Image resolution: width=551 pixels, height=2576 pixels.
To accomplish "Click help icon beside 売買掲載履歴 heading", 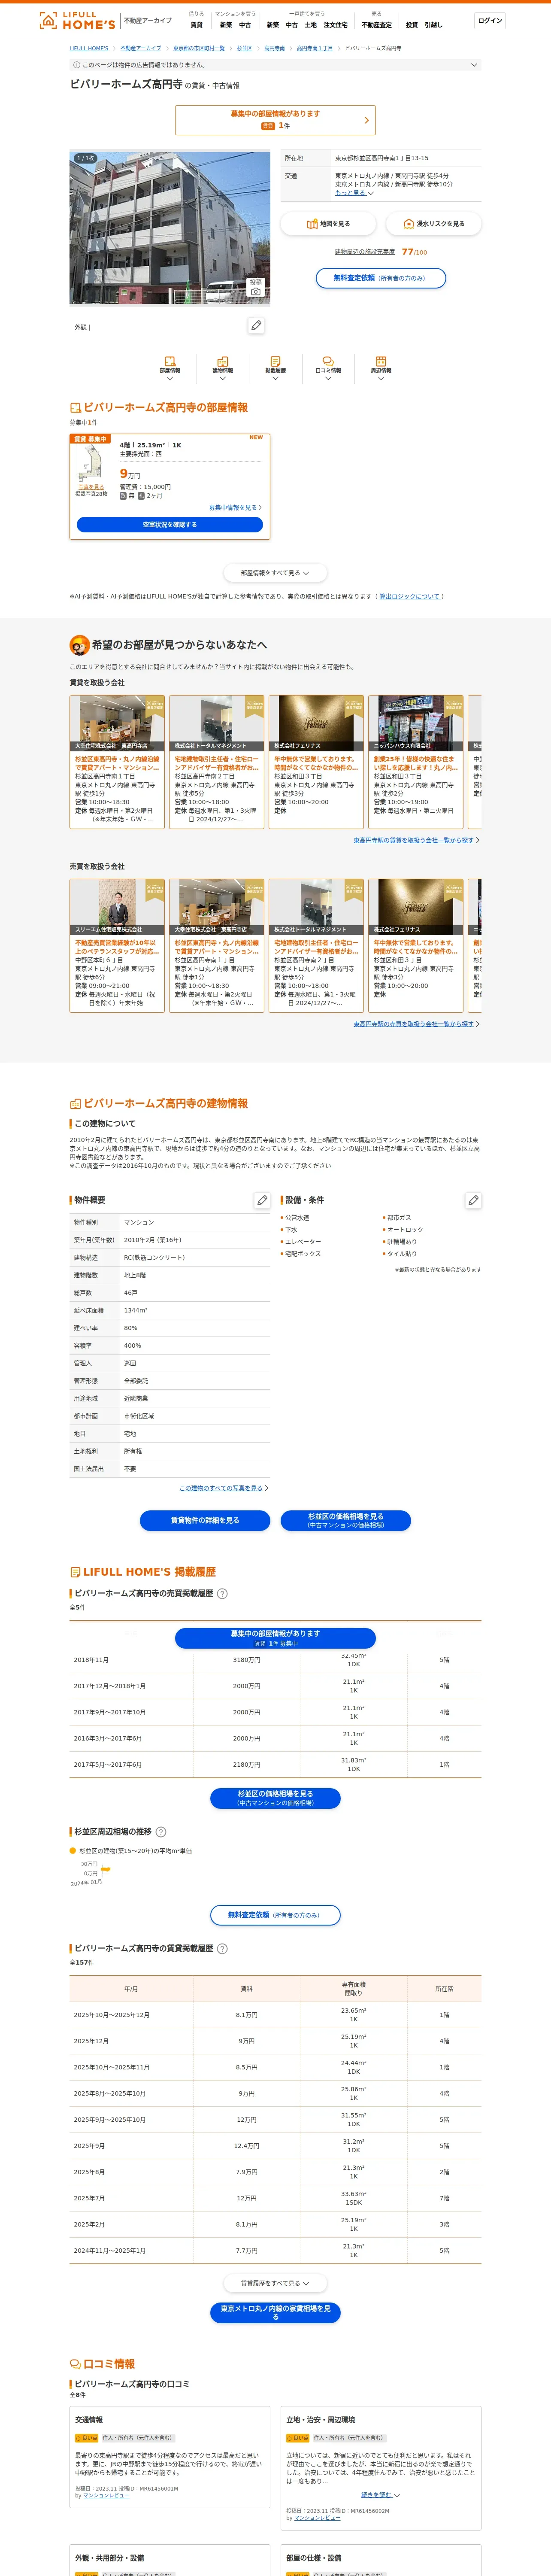I will pos(222,1594).
